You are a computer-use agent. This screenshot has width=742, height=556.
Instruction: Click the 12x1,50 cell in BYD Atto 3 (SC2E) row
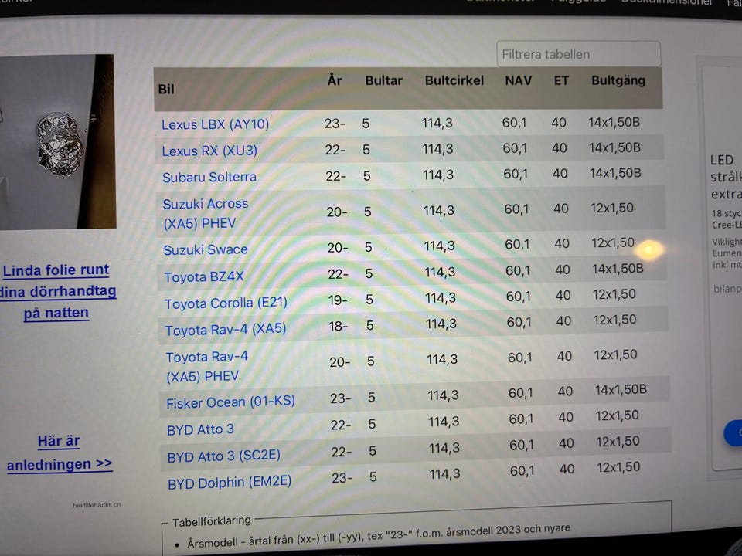tap(618, 442)
